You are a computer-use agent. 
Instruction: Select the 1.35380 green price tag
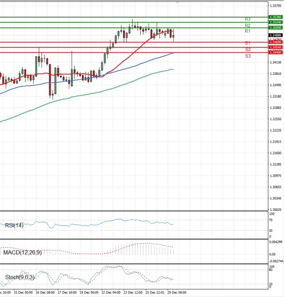tap(275, 17)
